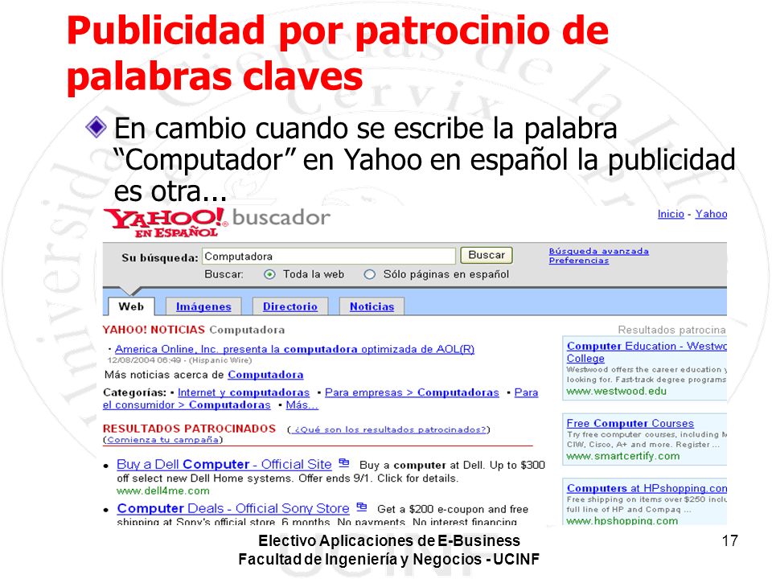Open the Inicio link at top right
Screen dimensions: 772x579
coord(671,214)
